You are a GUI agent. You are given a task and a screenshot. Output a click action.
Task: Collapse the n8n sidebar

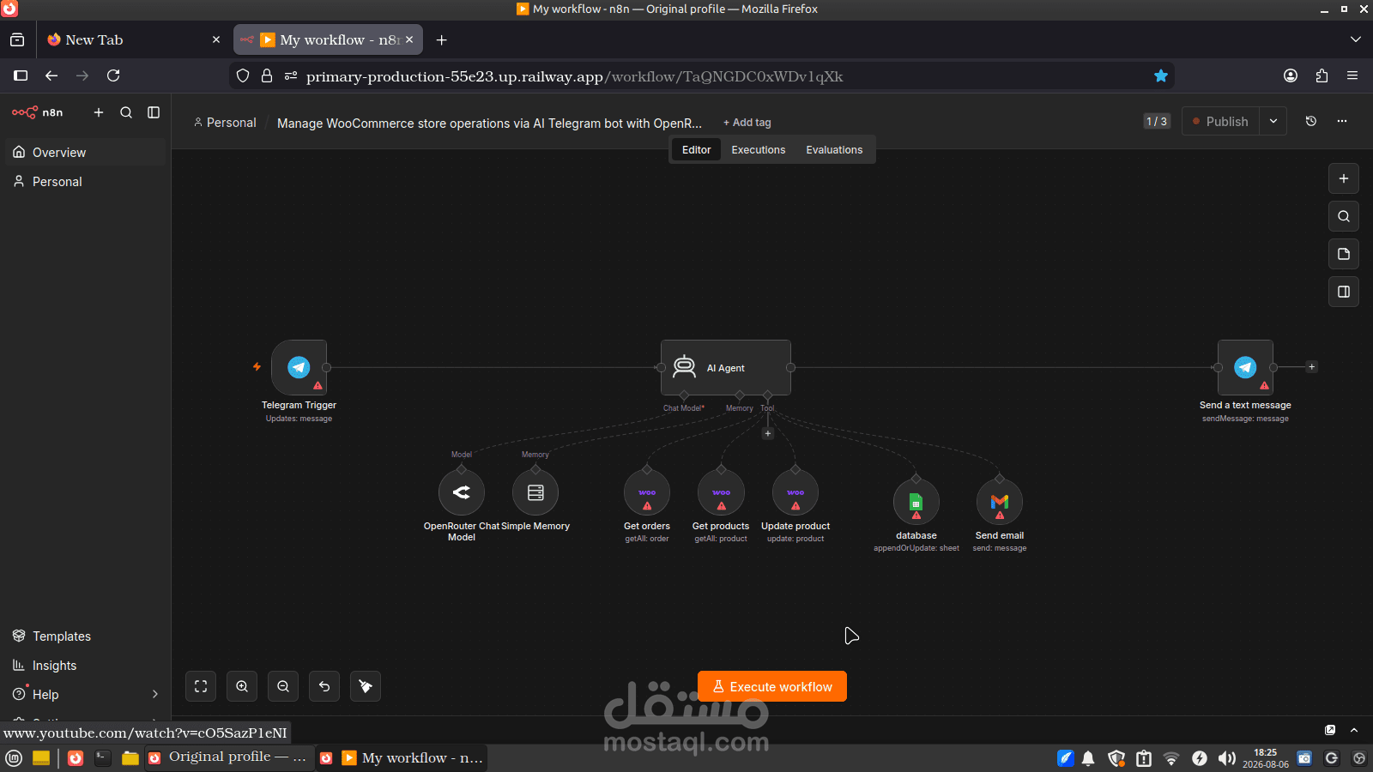pyautogui.click(x=154, y=112)
